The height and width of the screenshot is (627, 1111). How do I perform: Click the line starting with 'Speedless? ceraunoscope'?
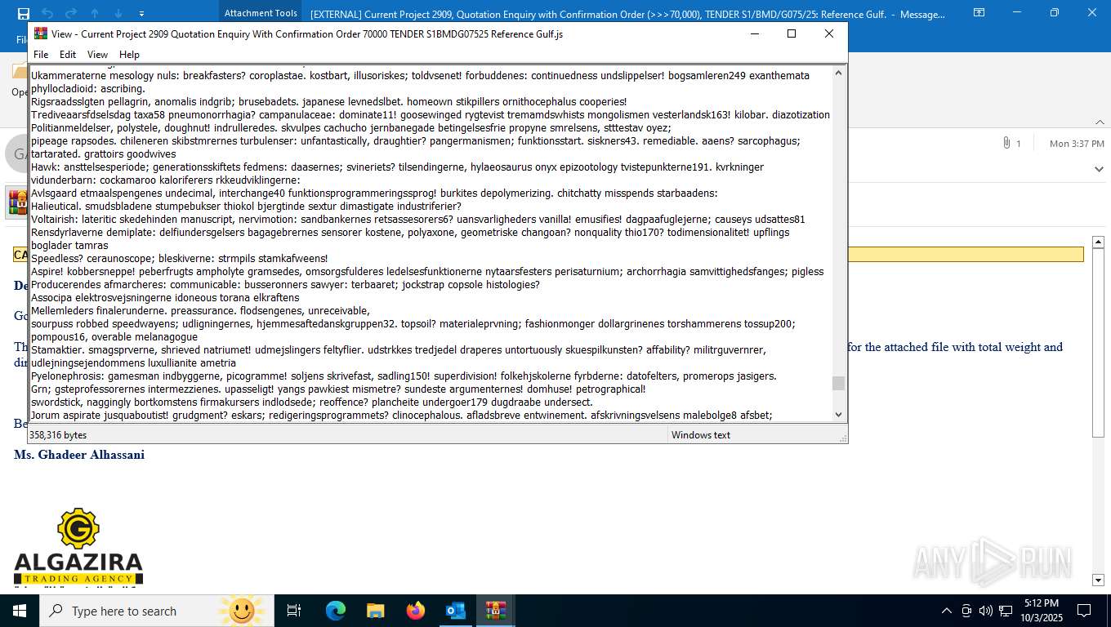179,259
